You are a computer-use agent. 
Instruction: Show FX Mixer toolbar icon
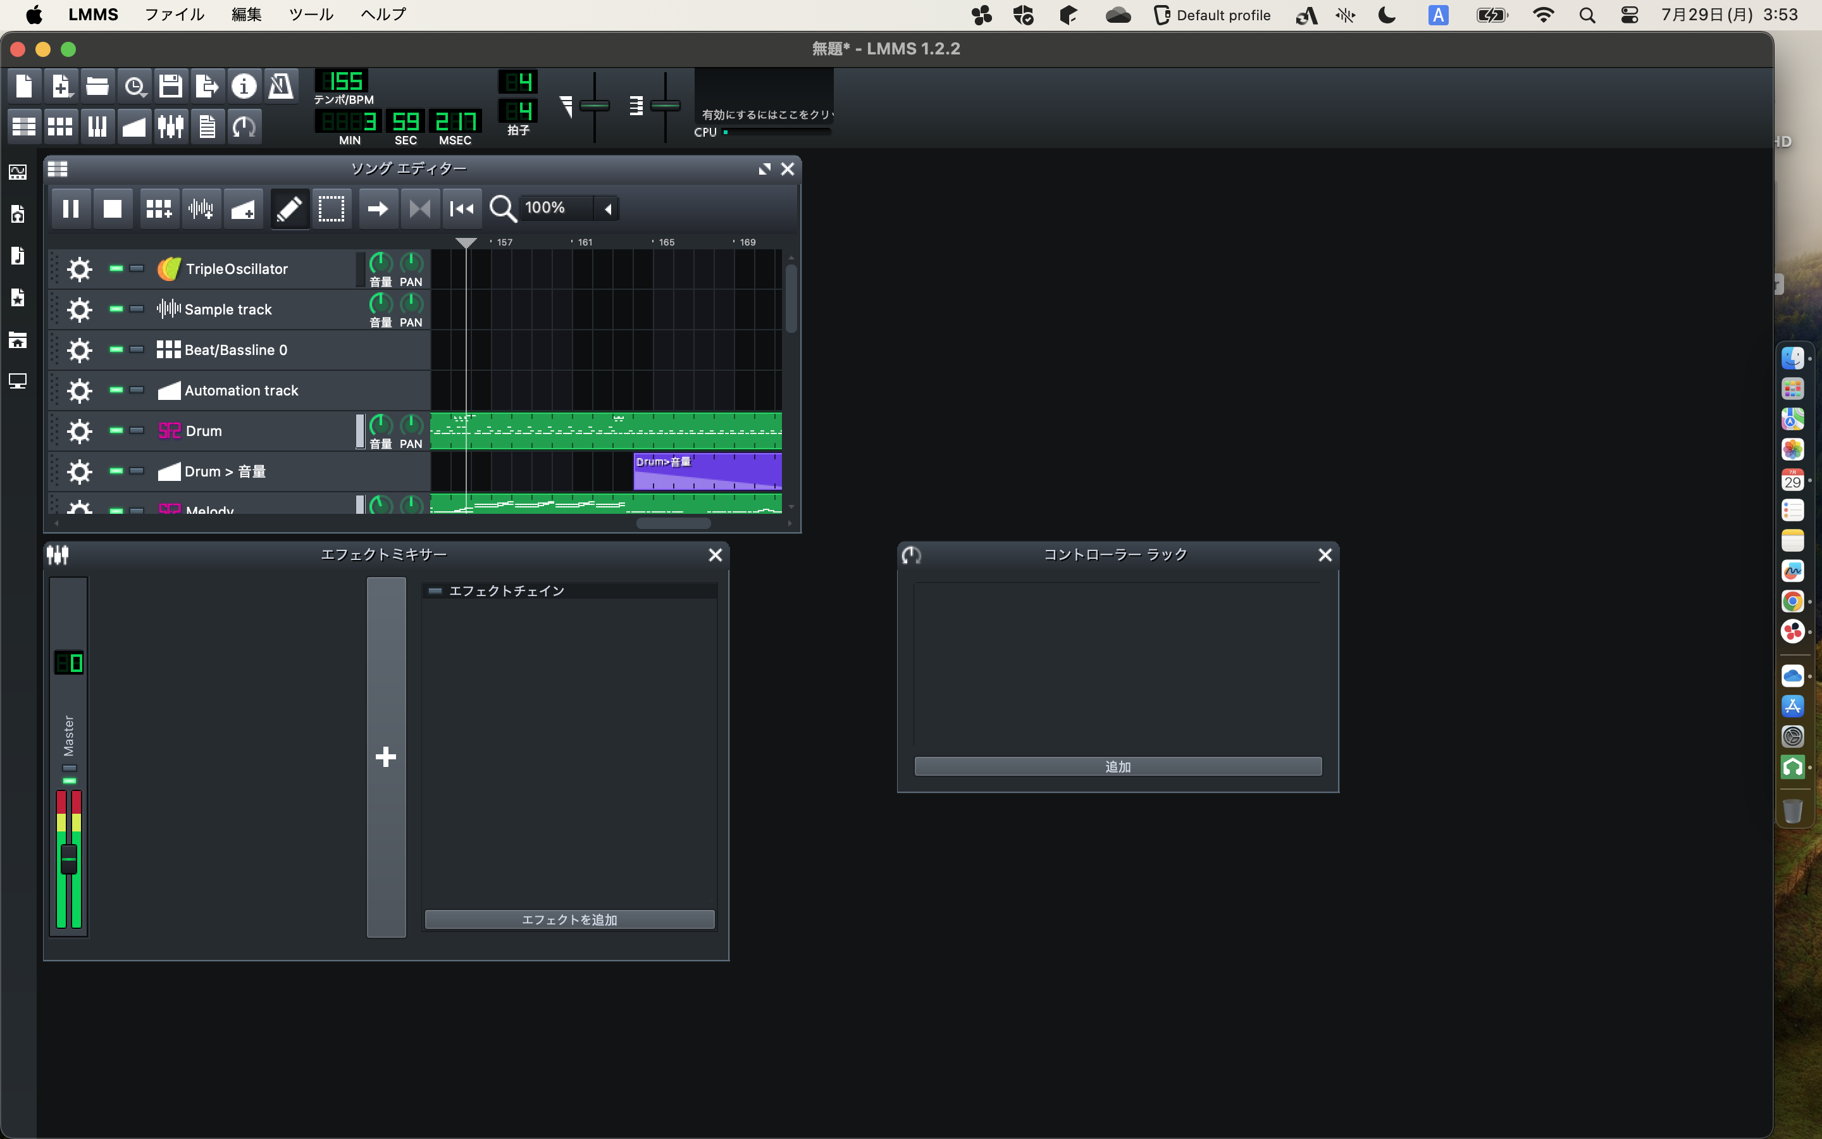(171, 127)
